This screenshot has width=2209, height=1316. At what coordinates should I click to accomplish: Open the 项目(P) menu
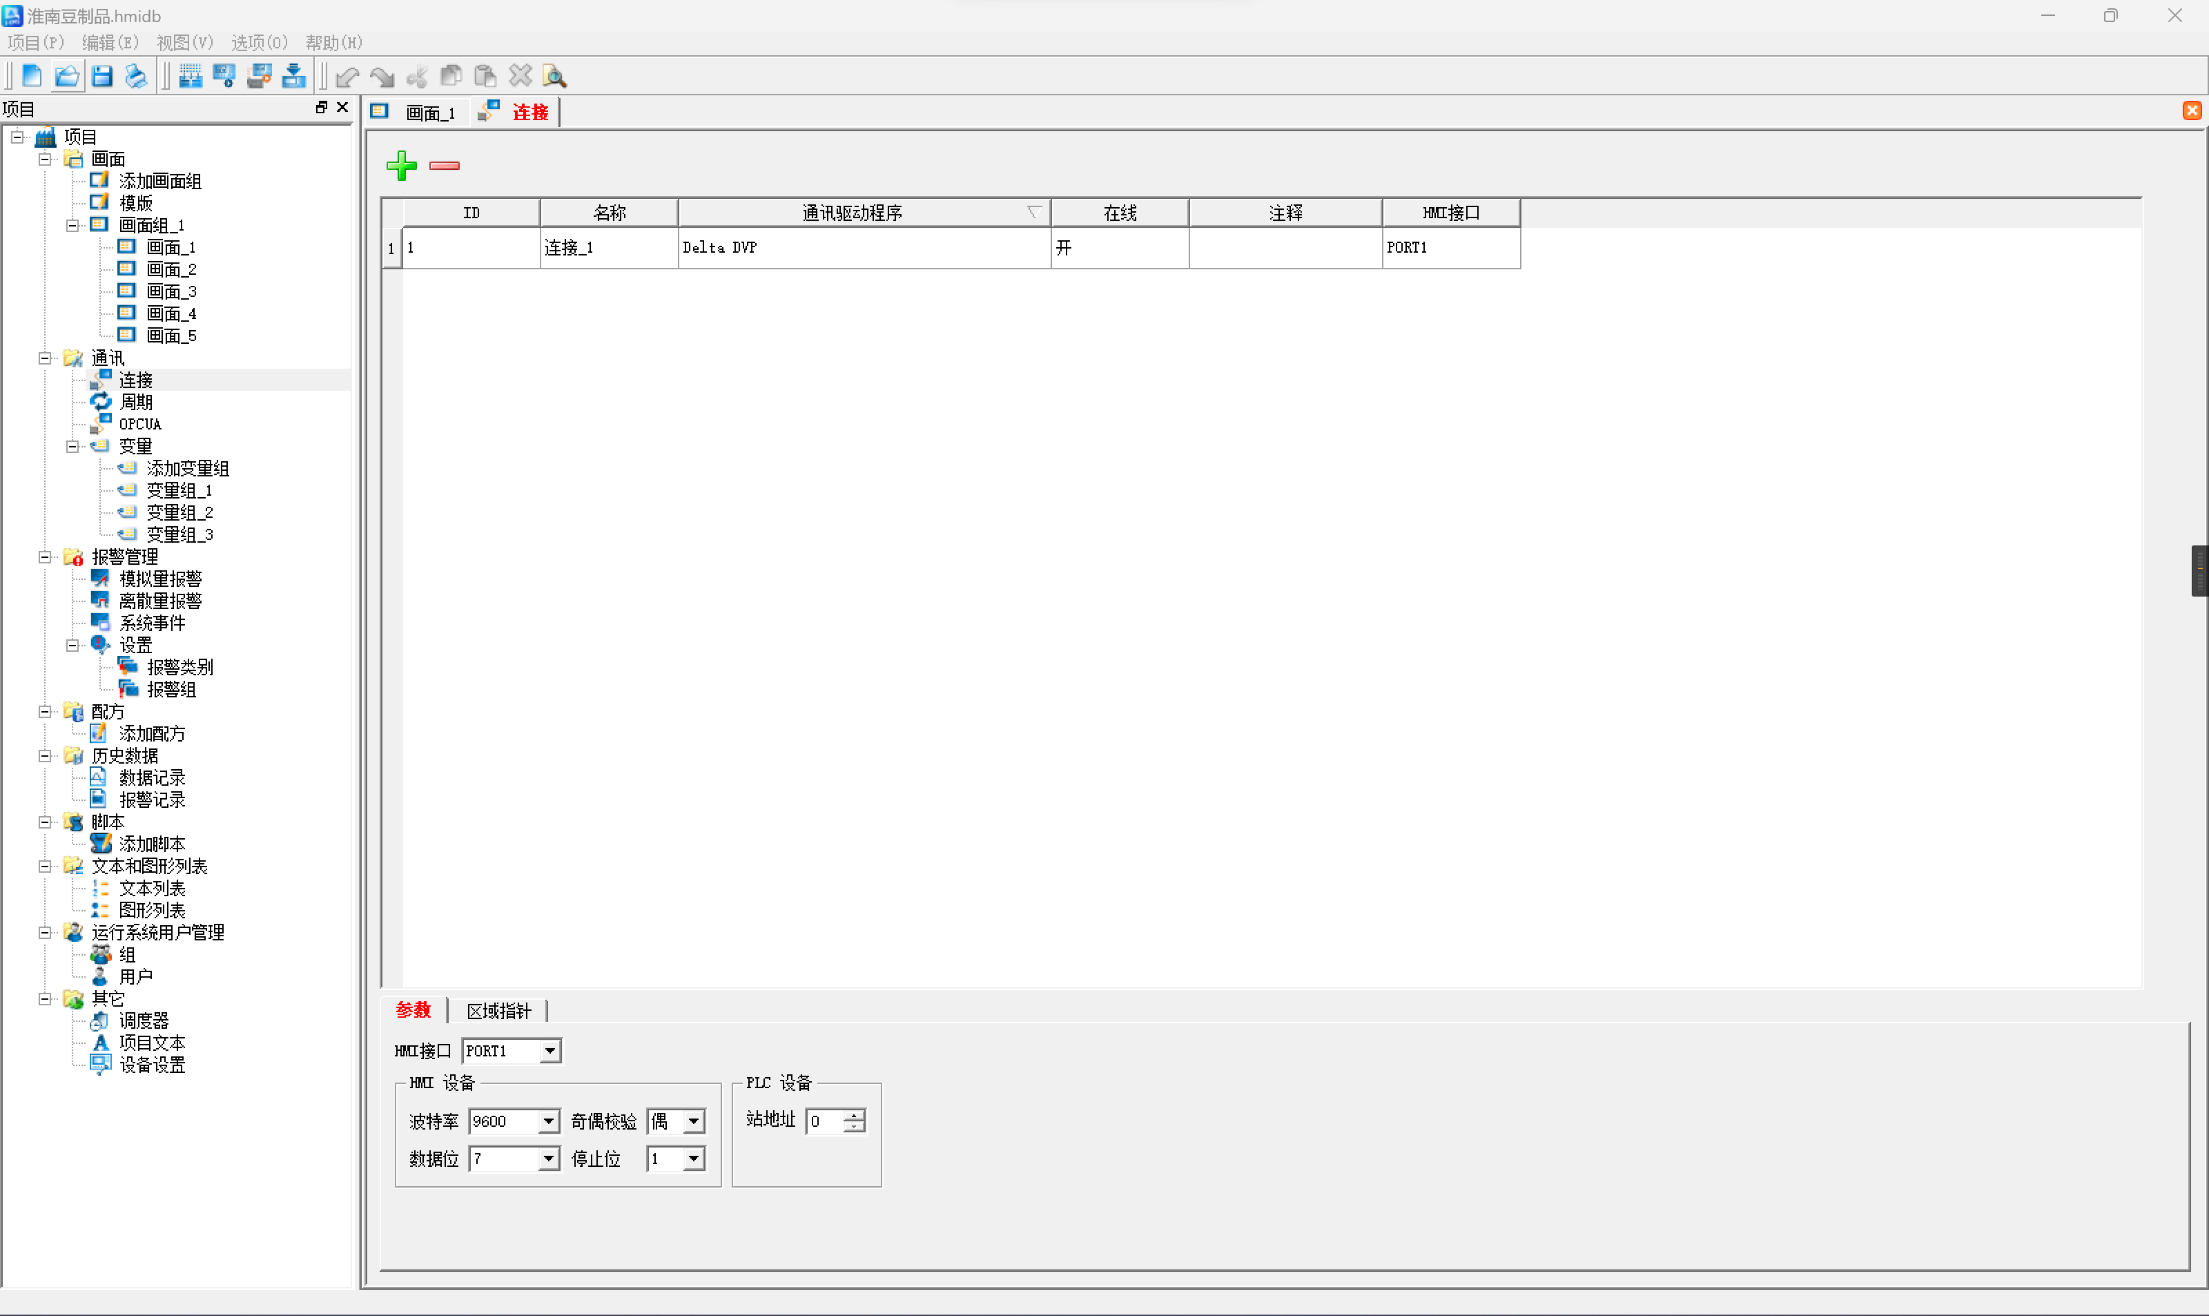click(37, 43)
